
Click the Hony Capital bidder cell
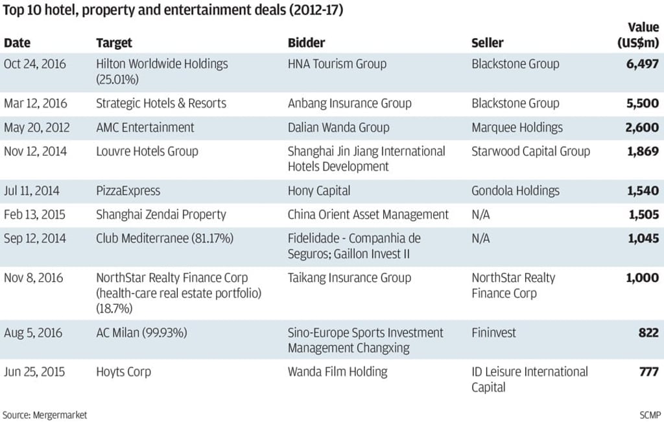point(319,191)
